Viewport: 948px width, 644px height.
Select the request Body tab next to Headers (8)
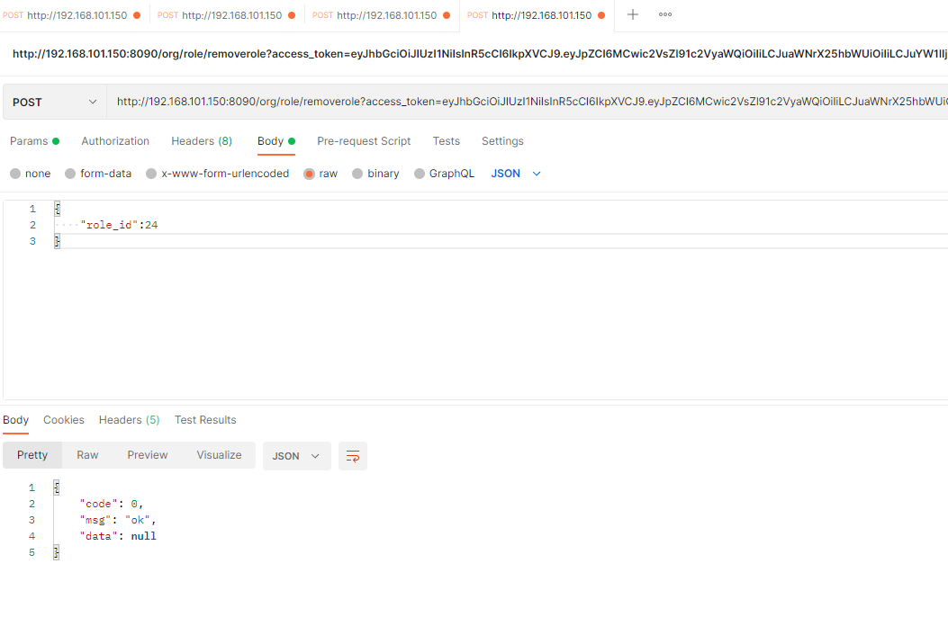point(276,141)
